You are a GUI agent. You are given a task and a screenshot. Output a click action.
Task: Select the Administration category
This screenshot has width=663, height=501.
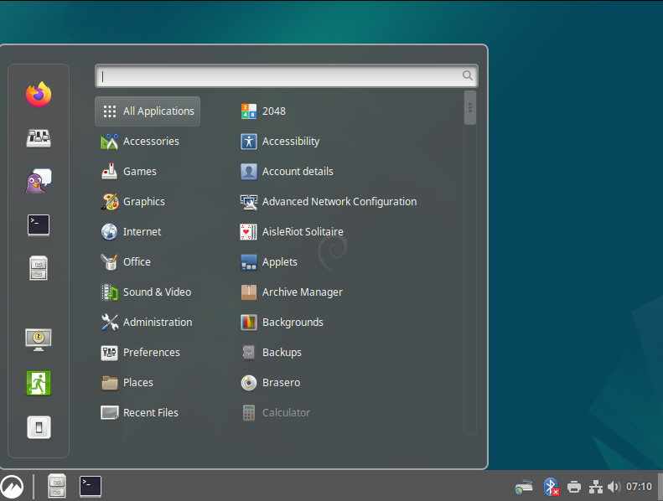(x=147, y=323)
